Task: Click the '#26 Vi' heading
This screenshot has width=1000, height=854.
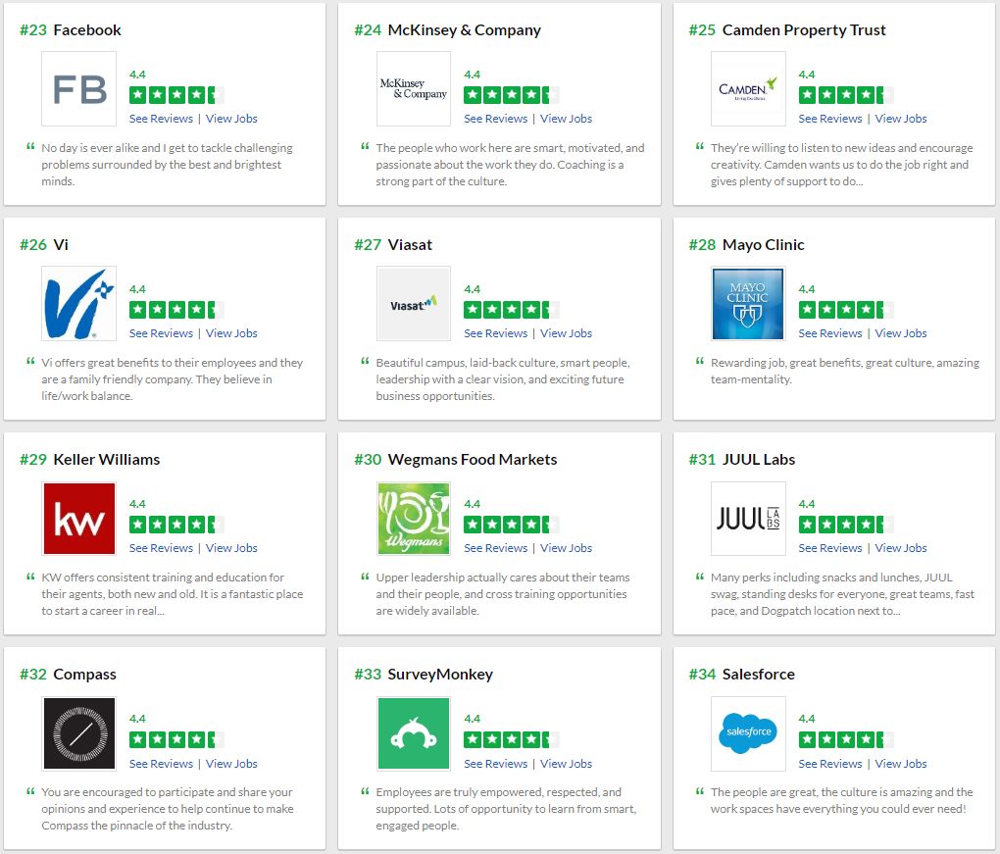Action: [x=44, y=245]
